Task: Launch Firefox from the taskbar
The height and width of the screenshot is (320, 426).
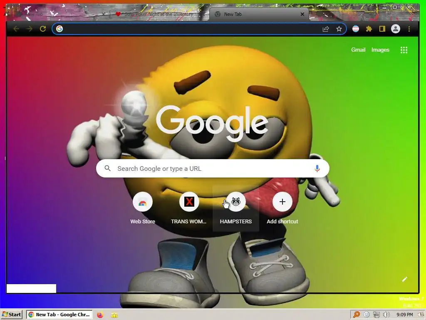Action: pyautogui.click(x=100, y=315)
